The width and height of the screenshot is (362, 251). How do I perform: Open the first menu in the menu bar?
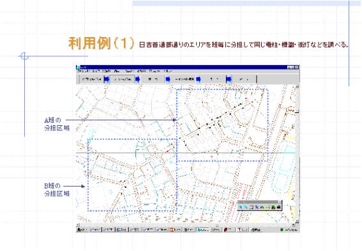coord(84,72)
